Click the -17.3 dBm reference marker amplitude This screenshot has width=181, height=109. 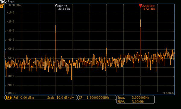click(149, 9)
